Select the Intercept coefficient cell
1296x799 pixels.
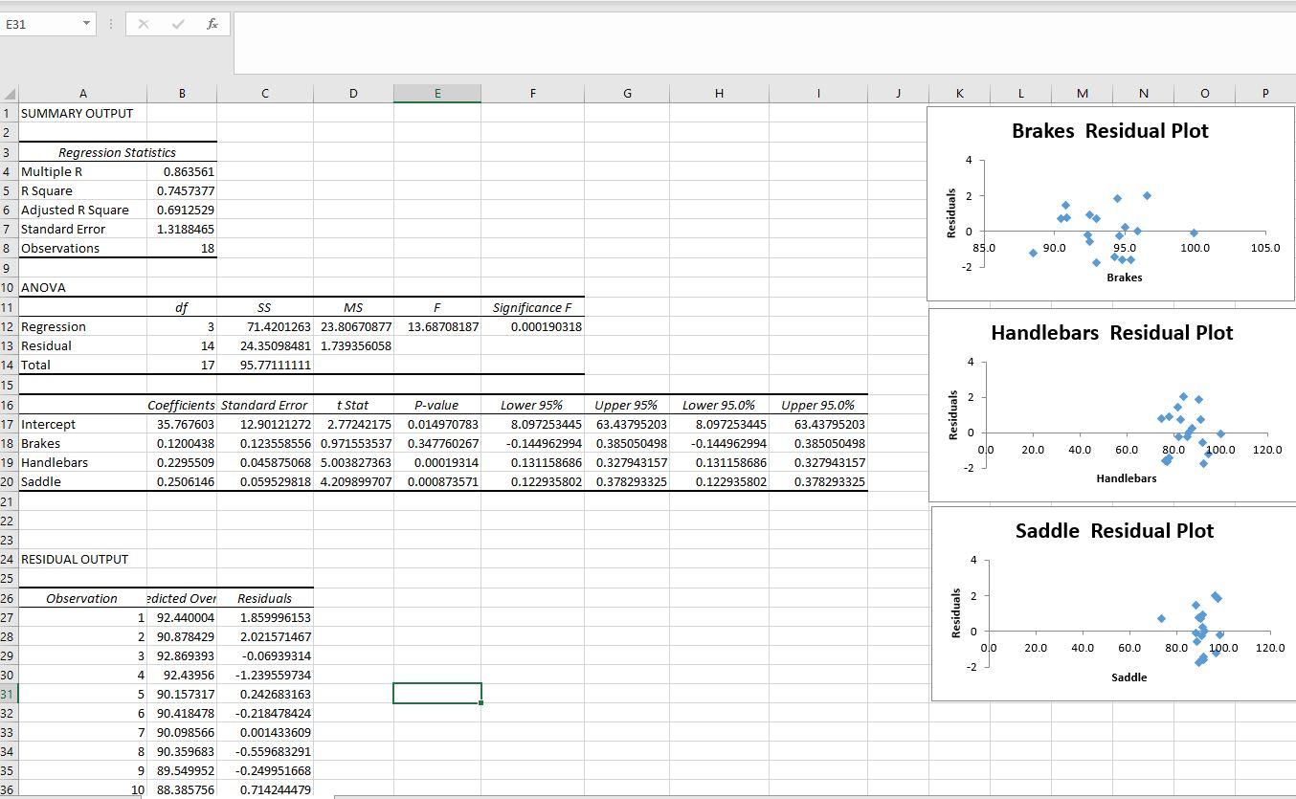click(182, 424)
